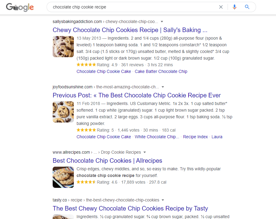This screenshot has width=276, height=219.
Task: Click the blue search magnifier icon
Action: tap(247, 7)
